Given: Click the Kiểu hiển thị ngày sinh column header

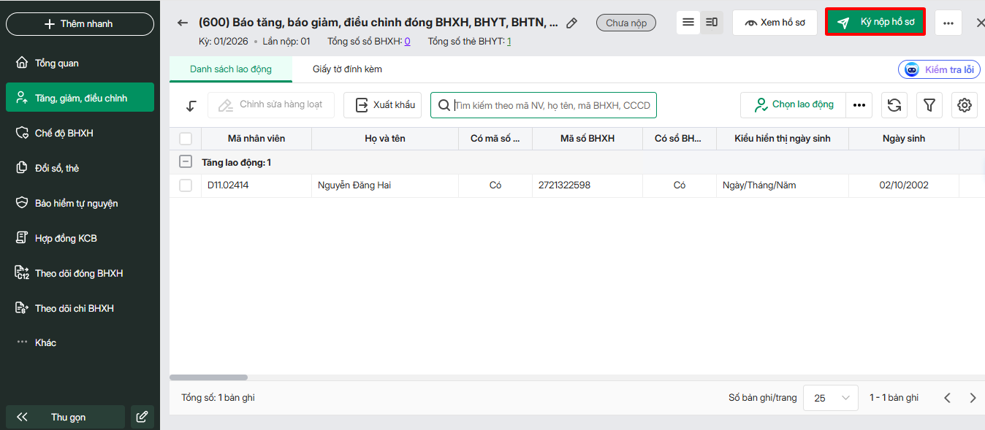Looking at the screenshot, I should (783, 139).
